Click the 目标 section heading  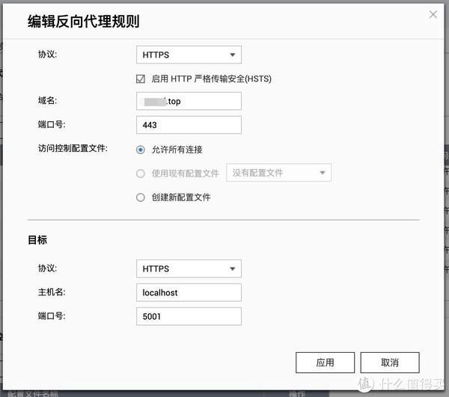pos(37,240)
